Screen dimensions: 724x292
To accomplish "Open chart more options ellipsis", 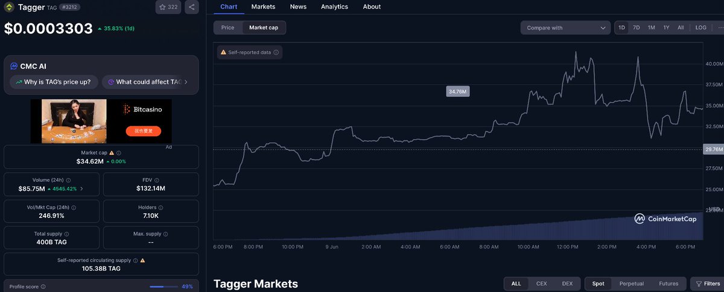I will tap(720, 28).
